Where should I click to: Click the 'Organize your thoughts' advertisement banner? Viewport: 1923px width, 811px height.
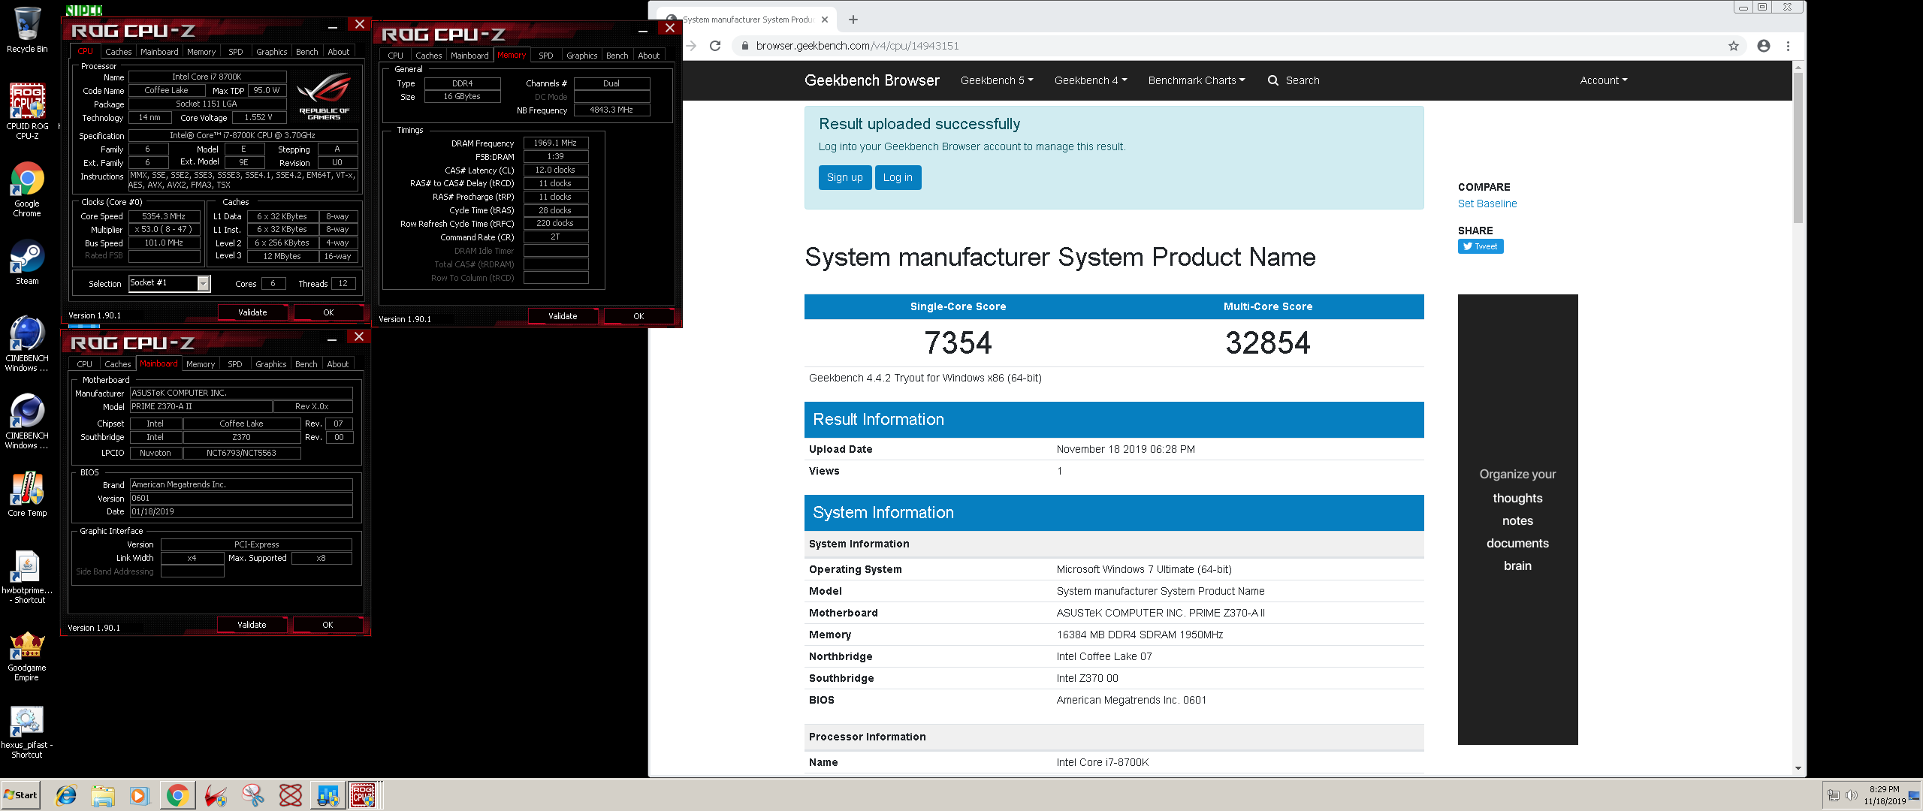click(x=1517, y=520)
